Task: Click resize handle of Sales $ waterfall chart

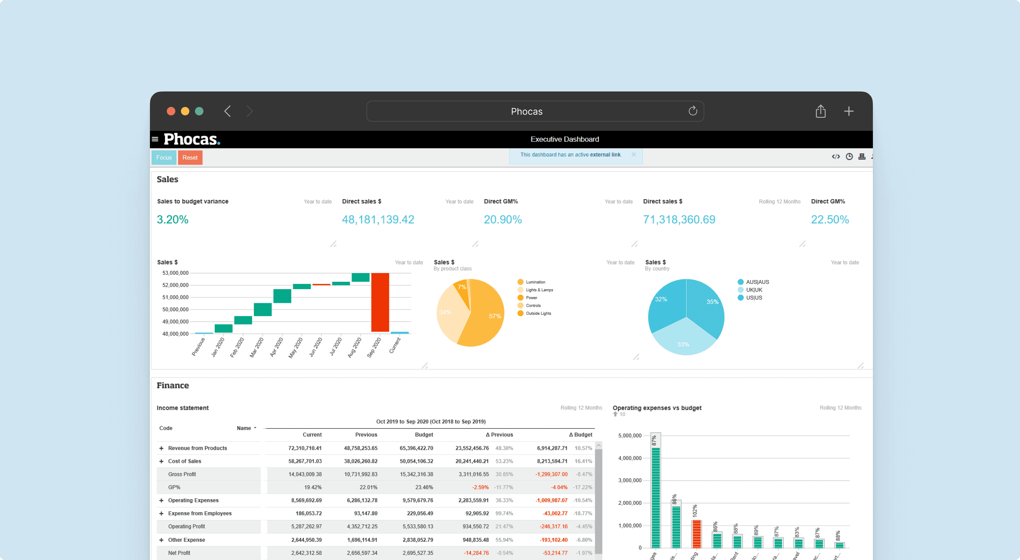Action: coord(424,365)
